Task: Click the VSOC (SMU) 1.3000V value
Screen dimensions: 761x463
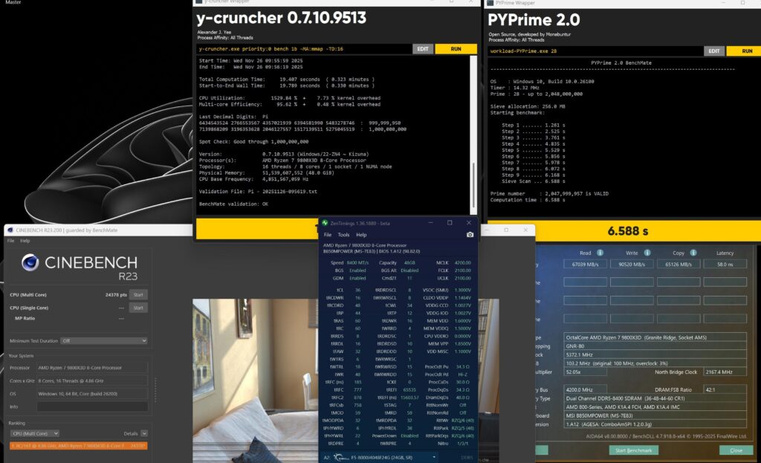Action: pyautogui.click(x=462, y=290)
